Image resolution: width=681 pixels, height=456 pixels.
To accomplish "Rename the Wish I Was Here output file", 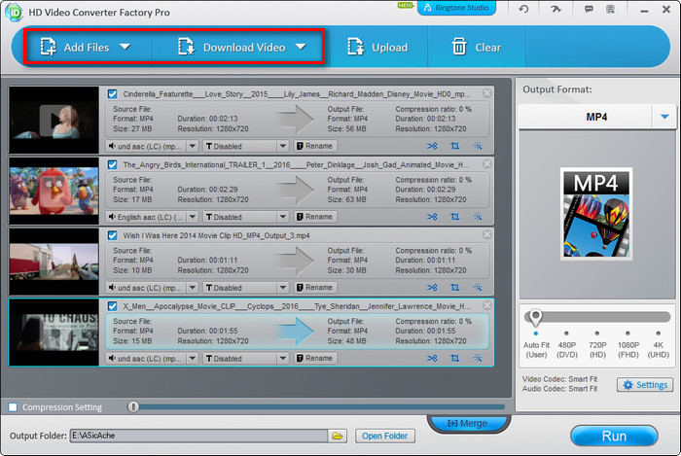I will tap(315, 287).
